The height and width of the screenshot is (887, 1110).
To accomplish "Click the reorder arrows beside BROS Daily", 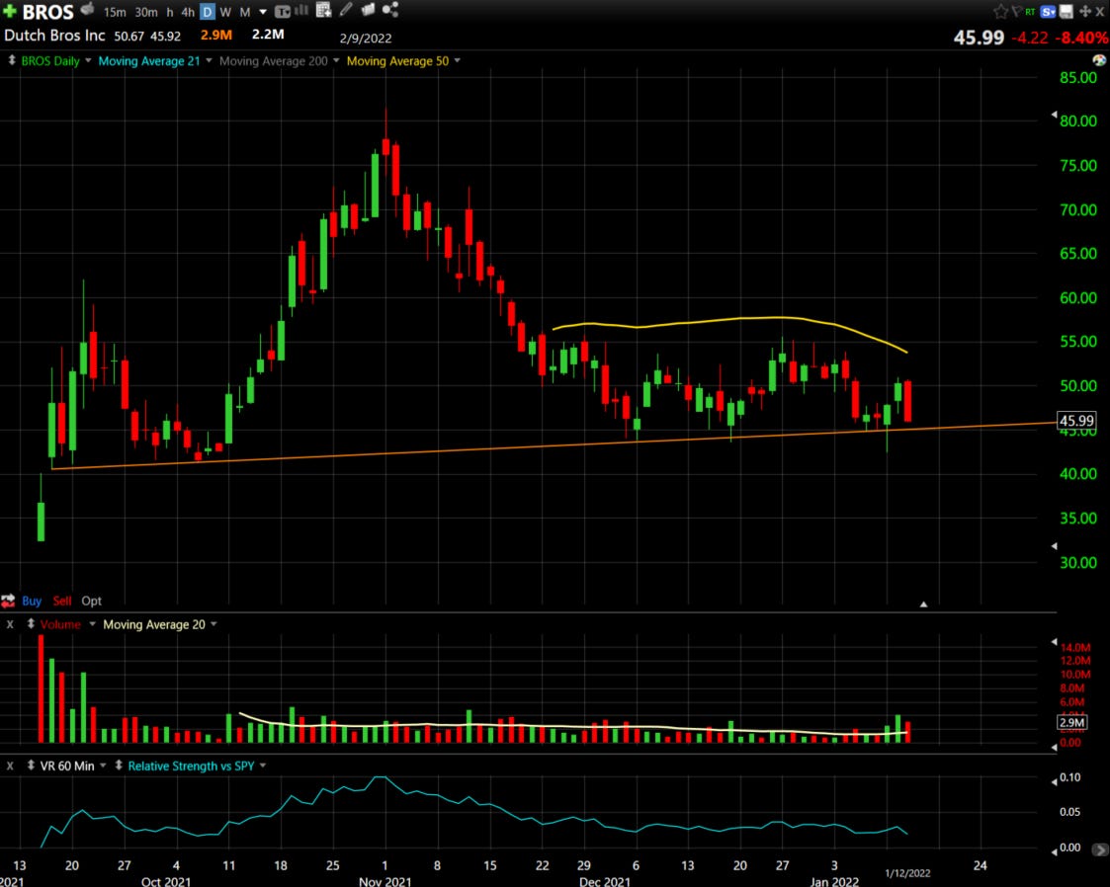I will point(11,61).
